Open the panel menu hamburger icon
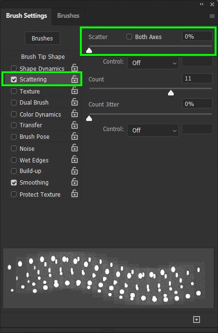The image size is (218, 333). 212,16
